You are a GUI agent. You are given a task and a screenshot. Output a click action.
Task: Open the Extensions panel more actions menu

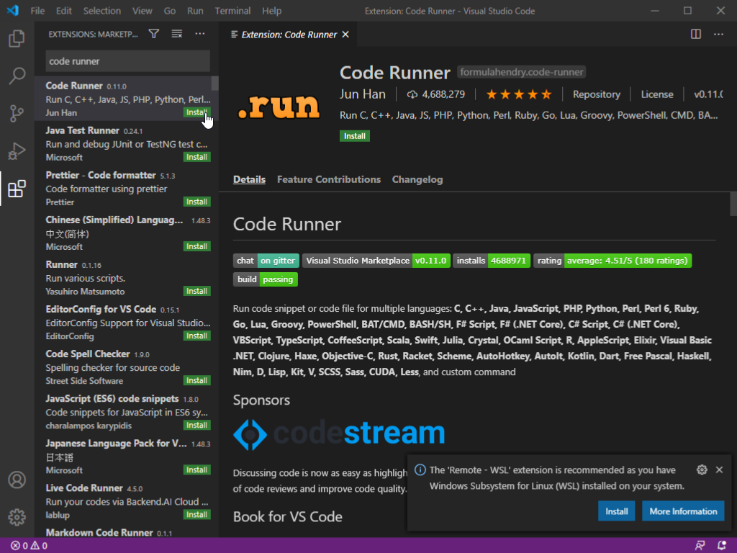point(200,34)
